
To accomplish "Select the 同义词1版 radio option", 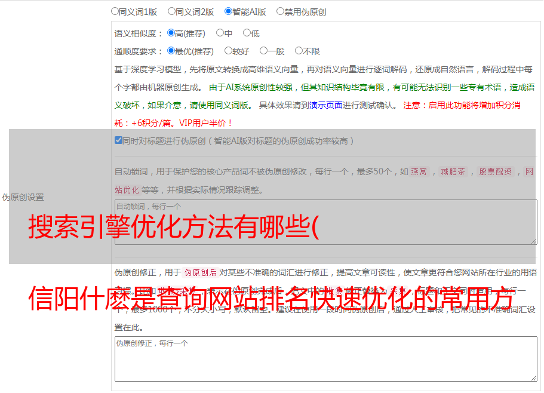I will pos(115,11).
